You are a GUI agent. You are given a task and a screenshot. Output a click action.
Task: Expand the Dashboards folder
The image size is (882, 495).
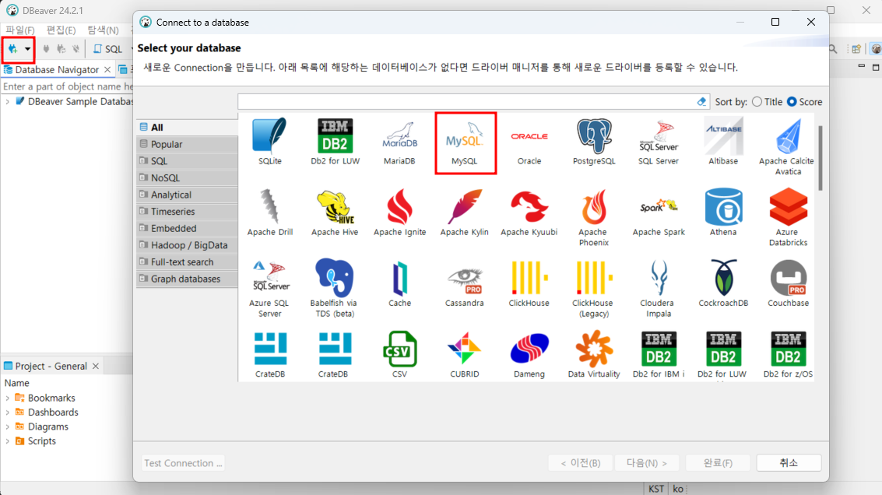click(x=7, y=412)
